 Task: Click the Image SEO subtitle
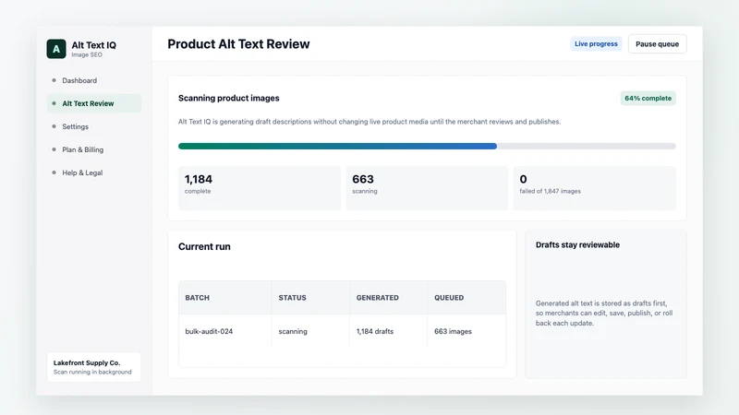87,55
